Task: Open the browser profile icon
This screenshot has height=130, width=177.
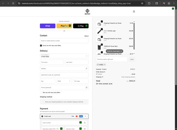Action: point(169,3)
